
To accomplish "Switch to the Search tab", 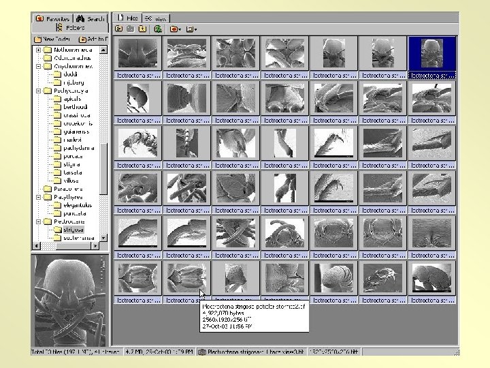I will pyautogui.click(x=91, y=18).
